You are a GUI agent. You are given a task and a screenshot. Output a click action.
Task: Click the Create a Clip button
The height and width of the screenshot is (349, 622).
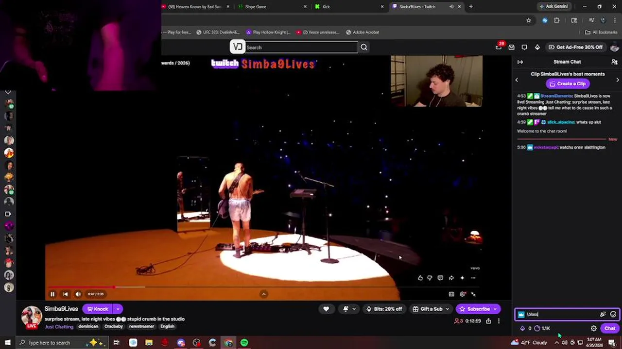(x=568, y=84)
